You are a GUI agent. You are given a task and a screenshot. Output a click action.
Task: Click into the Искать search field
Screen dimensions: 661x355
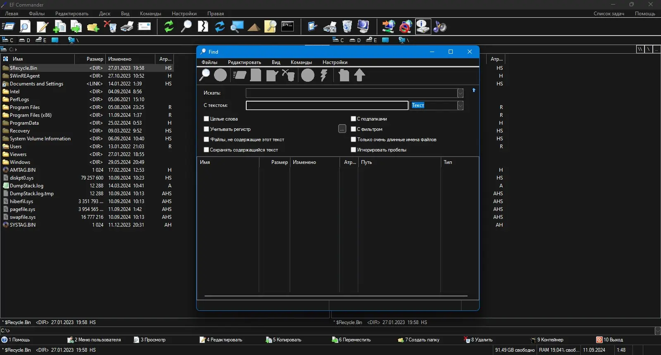coord(352,93)
